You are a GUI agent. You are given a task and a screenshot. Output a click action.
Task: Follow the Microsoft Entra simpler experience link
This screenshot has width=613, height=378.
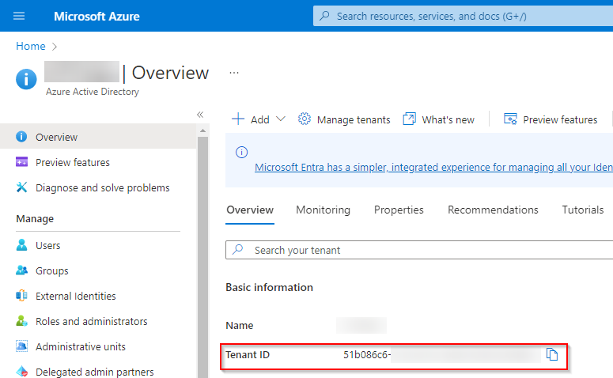coord(433,168)
